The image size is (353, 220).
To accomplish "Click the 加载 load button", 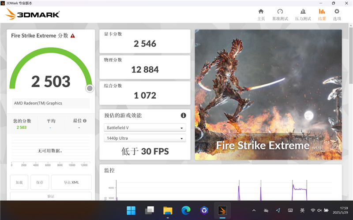I will pos(19,182).
